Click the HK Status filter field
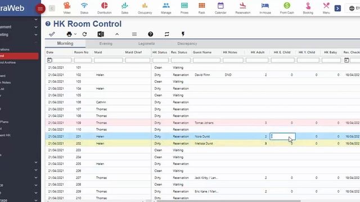Screen dimensions: 360x202 click(160, 60)
